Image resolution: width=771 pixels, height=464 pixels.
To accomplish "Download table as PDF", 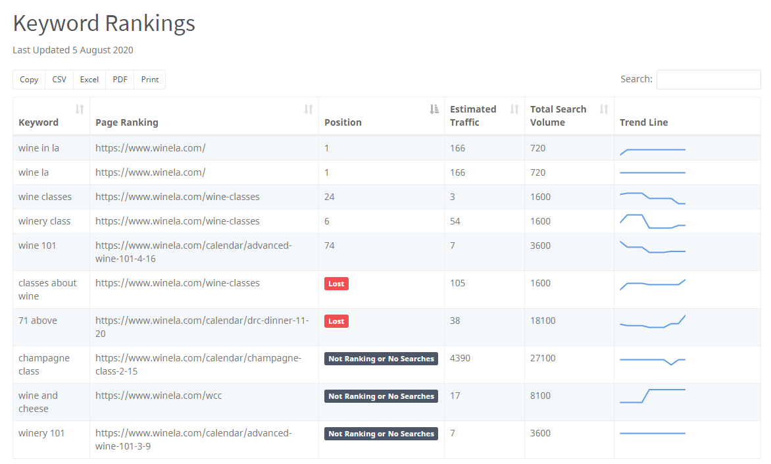I will pyautogui.click(x=120, y=80).
